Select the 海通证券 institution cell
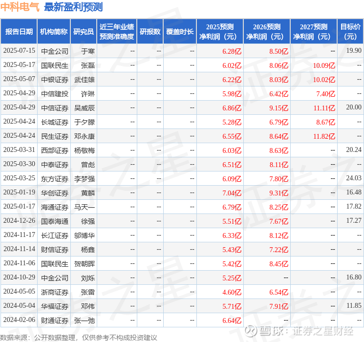 tap(55, 207)
